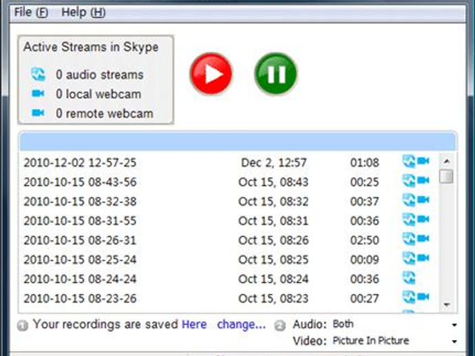Click the round icon left of Audio label
This screenshot has height=356, width=475.
pyautogui.click(x=280, y=326)
